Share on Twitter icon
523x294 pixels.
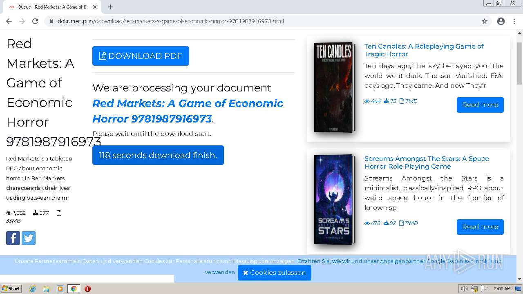[29, 238]
